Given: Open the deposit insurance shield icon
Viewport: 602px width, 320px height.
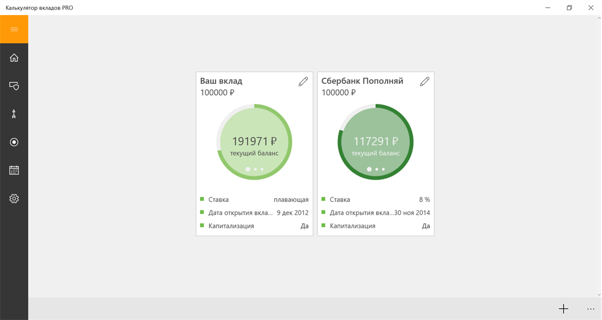Looking at the screenshot, I should pyautogui.click(x=14, y=86).
